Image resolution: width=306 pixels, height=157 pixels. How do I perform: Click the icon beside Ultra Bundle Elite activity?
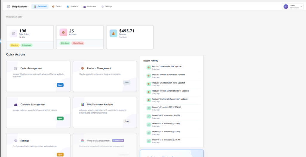point(149,67)
